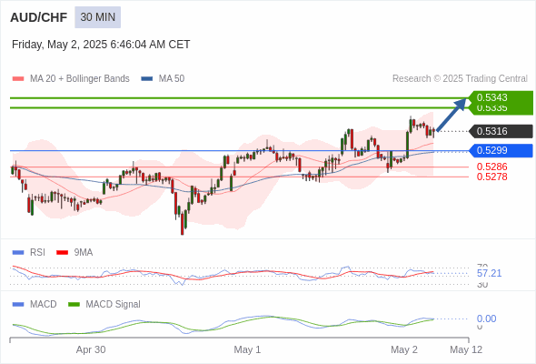Toggle the MACD legend entry
The height and width of the screenshot is (364, 536).
(35, 304)
